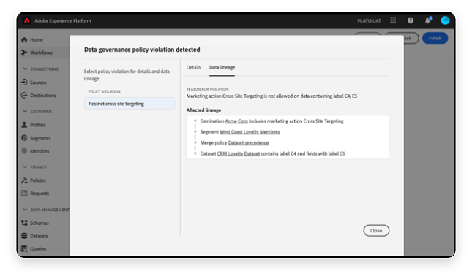The width and height of the screenshot is (472, 279).
Task: Click the Adobe logo icon
Action: (x=26, y=20)
